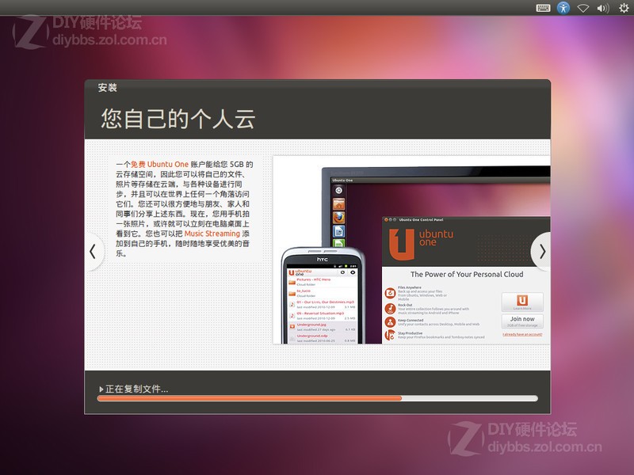634x475 pixels.
Task: Open the sound volume indicator
Action: tap(603, 8)
